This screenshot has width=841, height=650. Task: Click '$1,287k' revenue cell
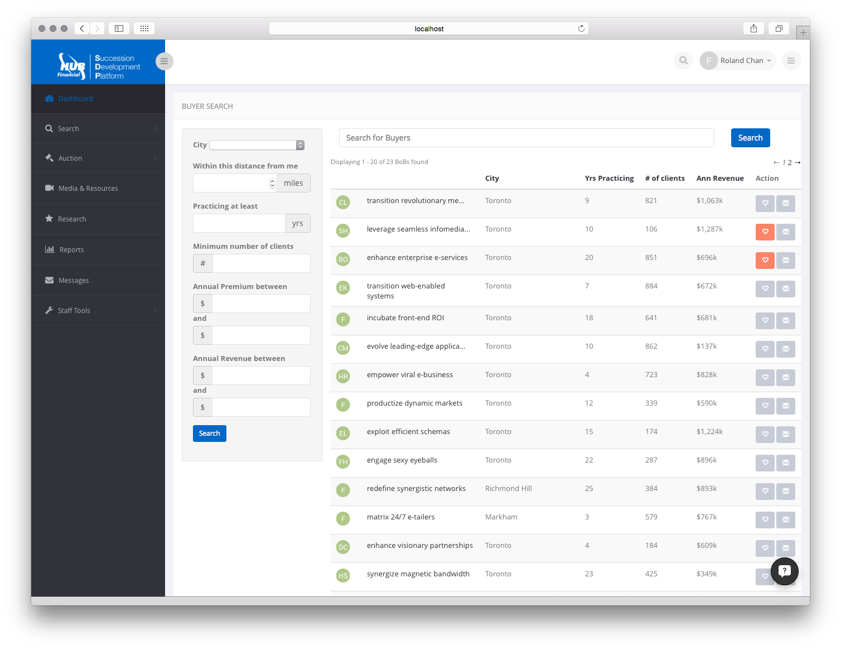[709, 229]
